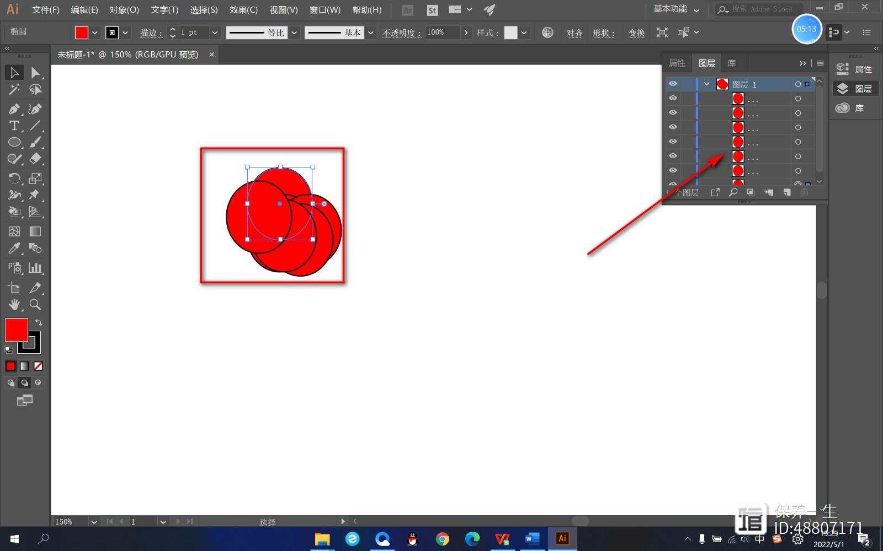Select the Artboard tool

coord(14,288)
